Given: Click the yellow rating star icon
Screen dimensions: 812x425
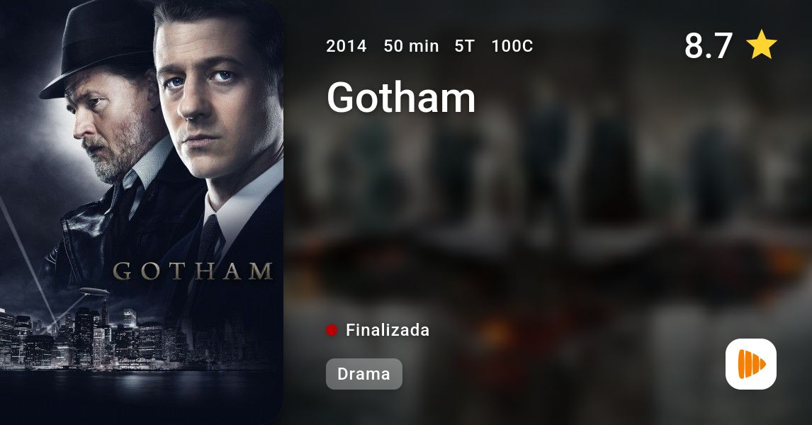Looking at the screenshot, I should click(x=761, y=45).
